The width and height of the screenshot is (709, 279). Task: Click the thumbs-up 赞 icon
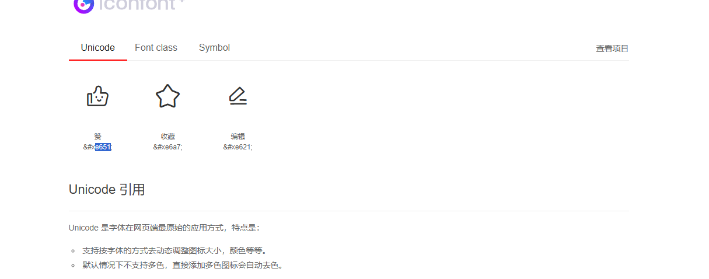[97, 96]
